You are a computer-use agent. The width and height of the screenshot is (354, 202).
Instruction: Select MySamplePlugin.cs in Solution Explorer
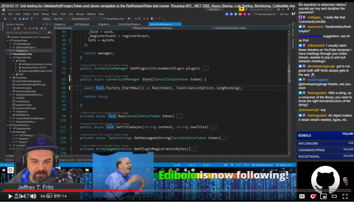point(26,47)
